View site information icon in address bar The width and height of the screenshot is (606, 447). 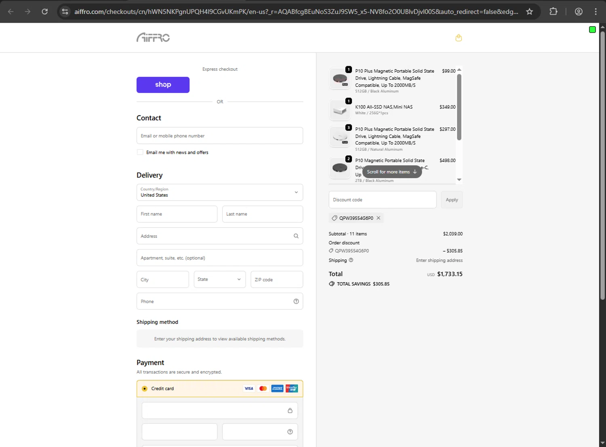65,12
